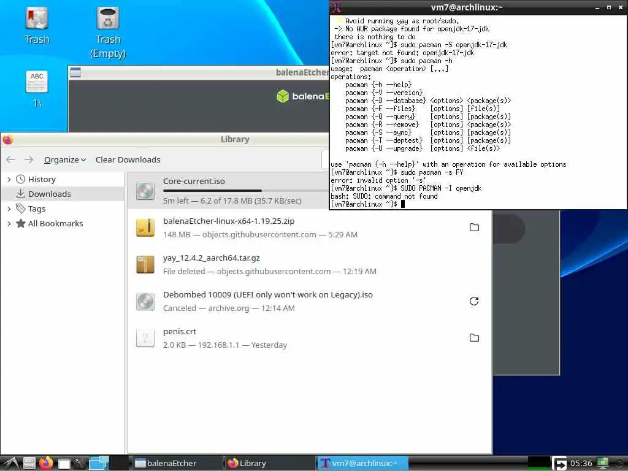
Task: Click the zip archive icon for balenaEtcher download
Action: (x=145, y=228)
